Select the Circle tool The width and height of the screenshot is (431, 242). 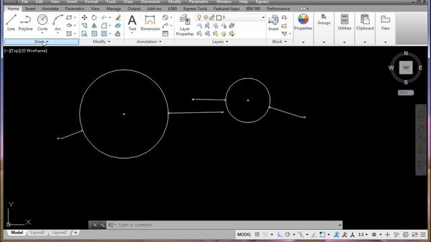(42, 22)
